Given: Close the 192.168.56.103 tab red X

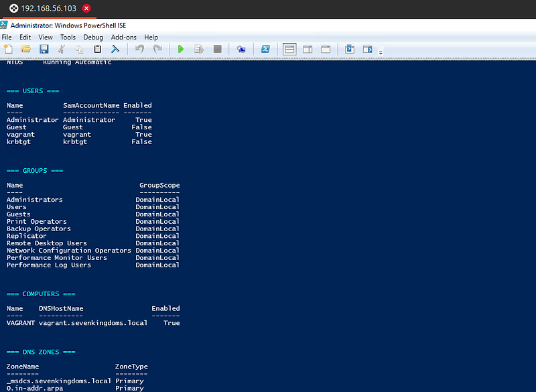Looking at the screenshot, I should [86, 9].
